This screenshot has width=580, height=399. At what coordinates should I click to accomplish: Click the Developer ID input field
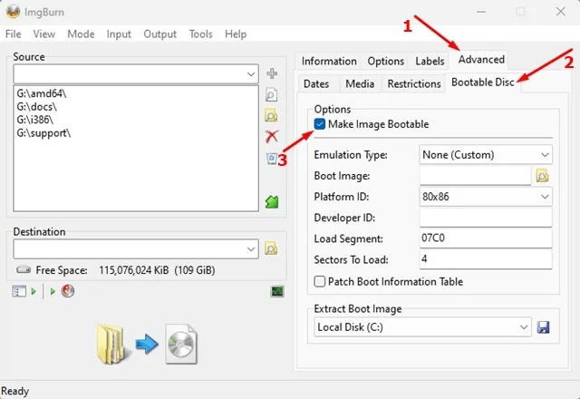tap(486, 218)
